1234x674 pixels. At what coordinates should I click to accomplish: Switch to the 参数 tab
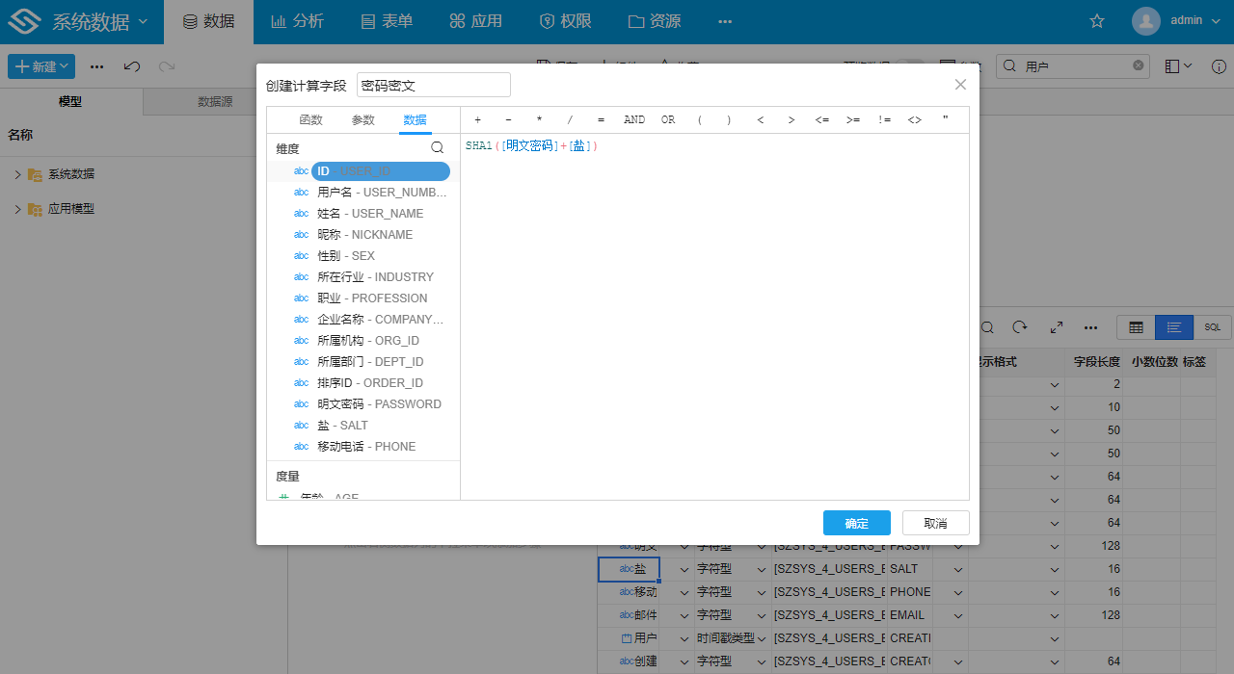tap(363, 120)
